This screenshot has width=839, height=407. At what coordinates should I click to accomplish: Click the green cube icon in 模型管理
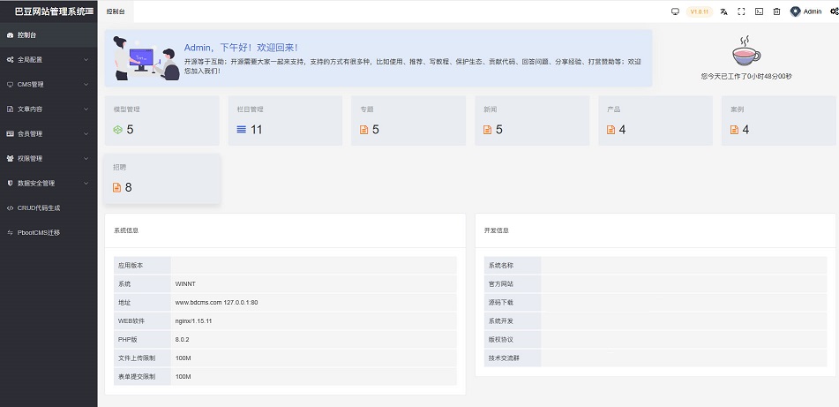pyautogui.click(x=117, y=130)
